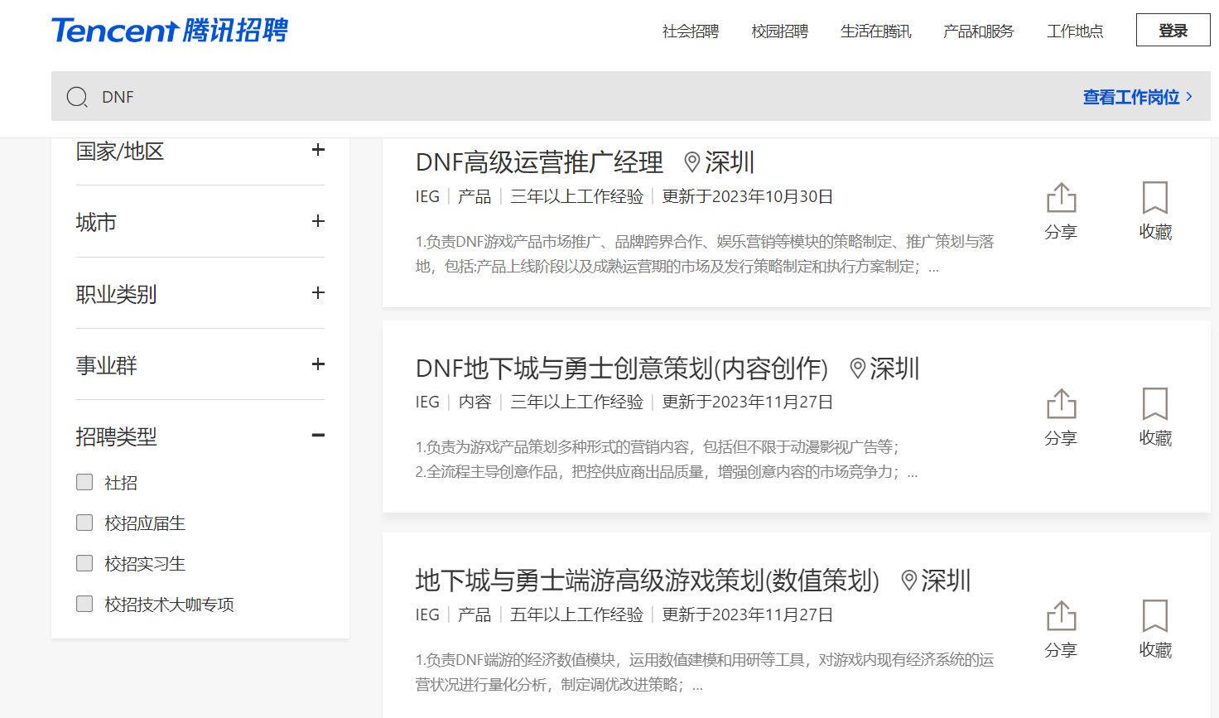The height and width of the screenshot is (718, 1219).
Task: Click location pin of 地下城与勇士端游高级游戏策划
Action: 908,581
